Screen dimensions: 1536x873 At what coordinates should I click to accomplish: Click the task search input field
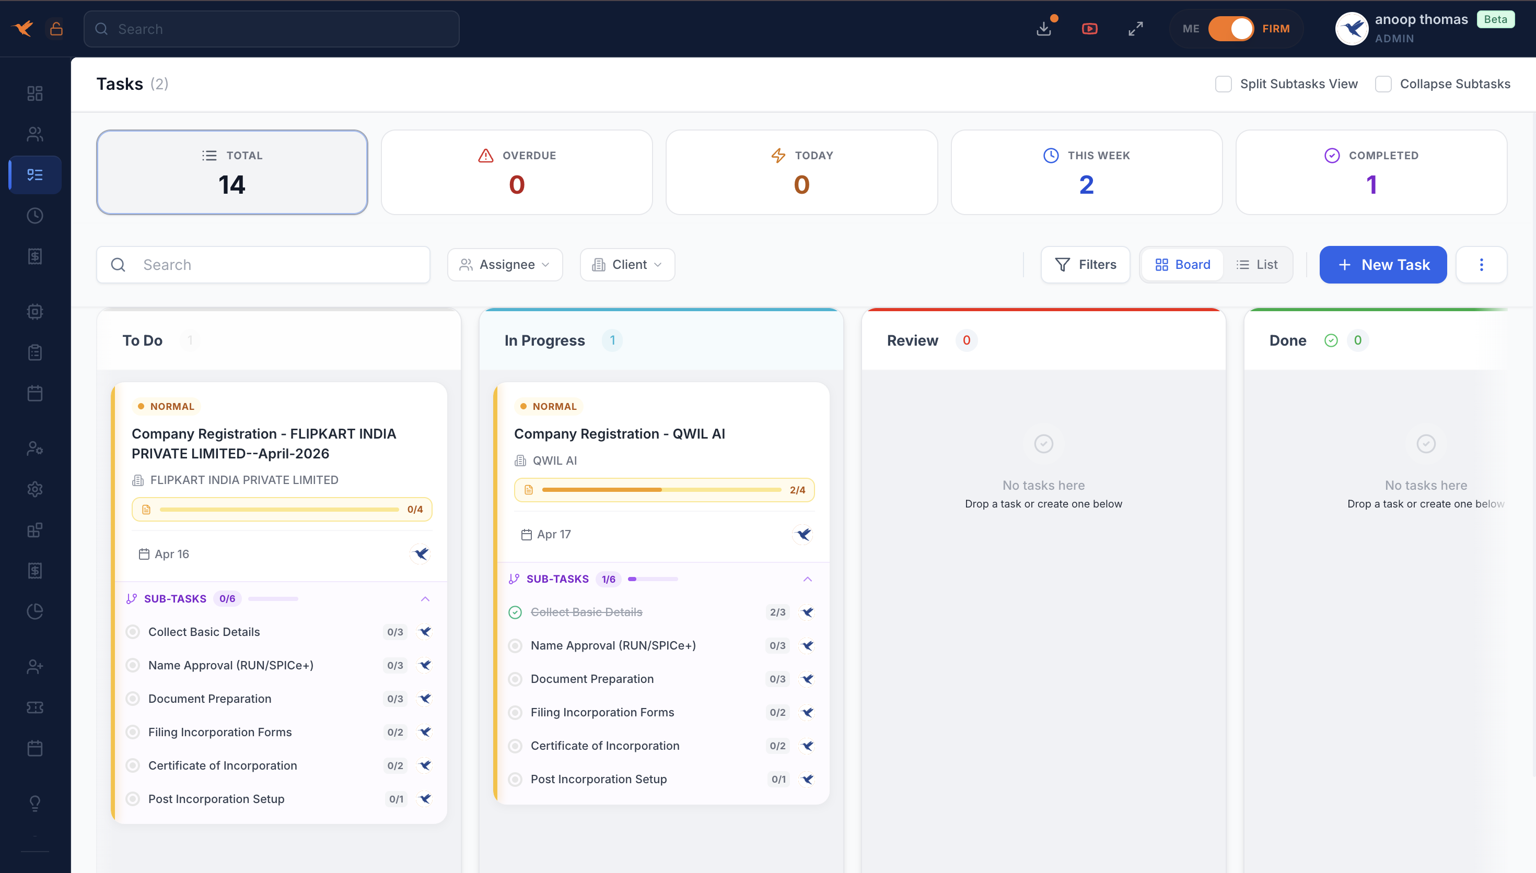264,264
